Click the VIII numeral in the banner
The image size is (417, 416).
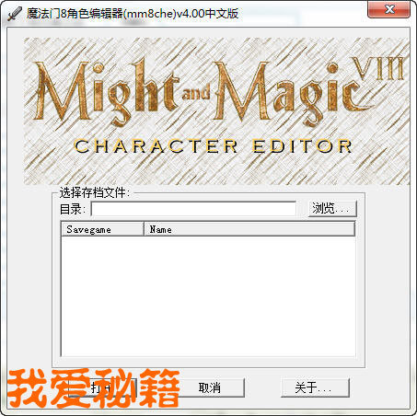[377, 68]
